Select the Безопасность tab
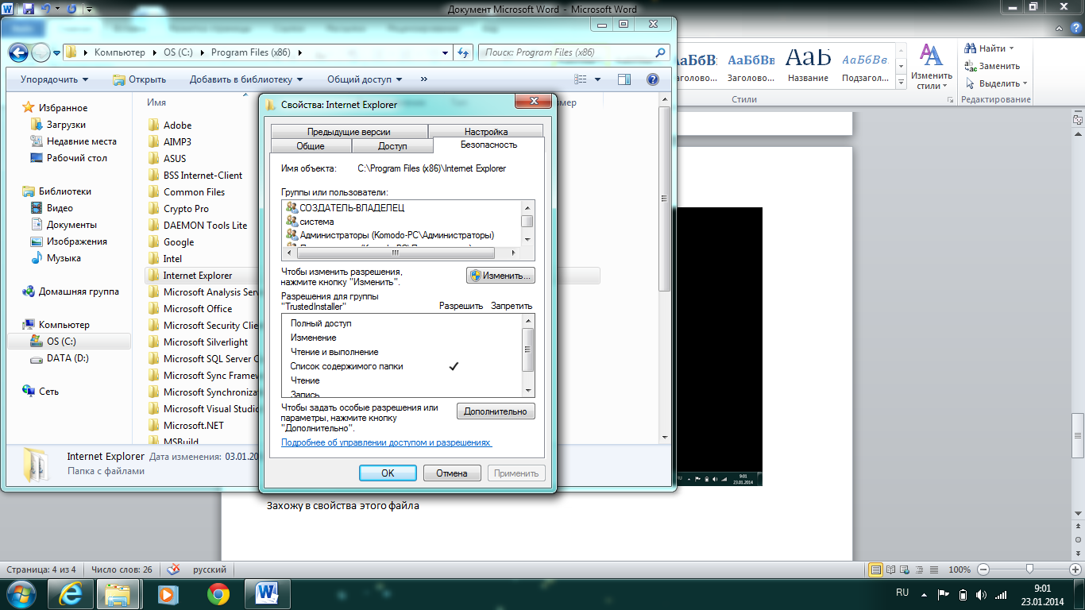 (488, 145)
